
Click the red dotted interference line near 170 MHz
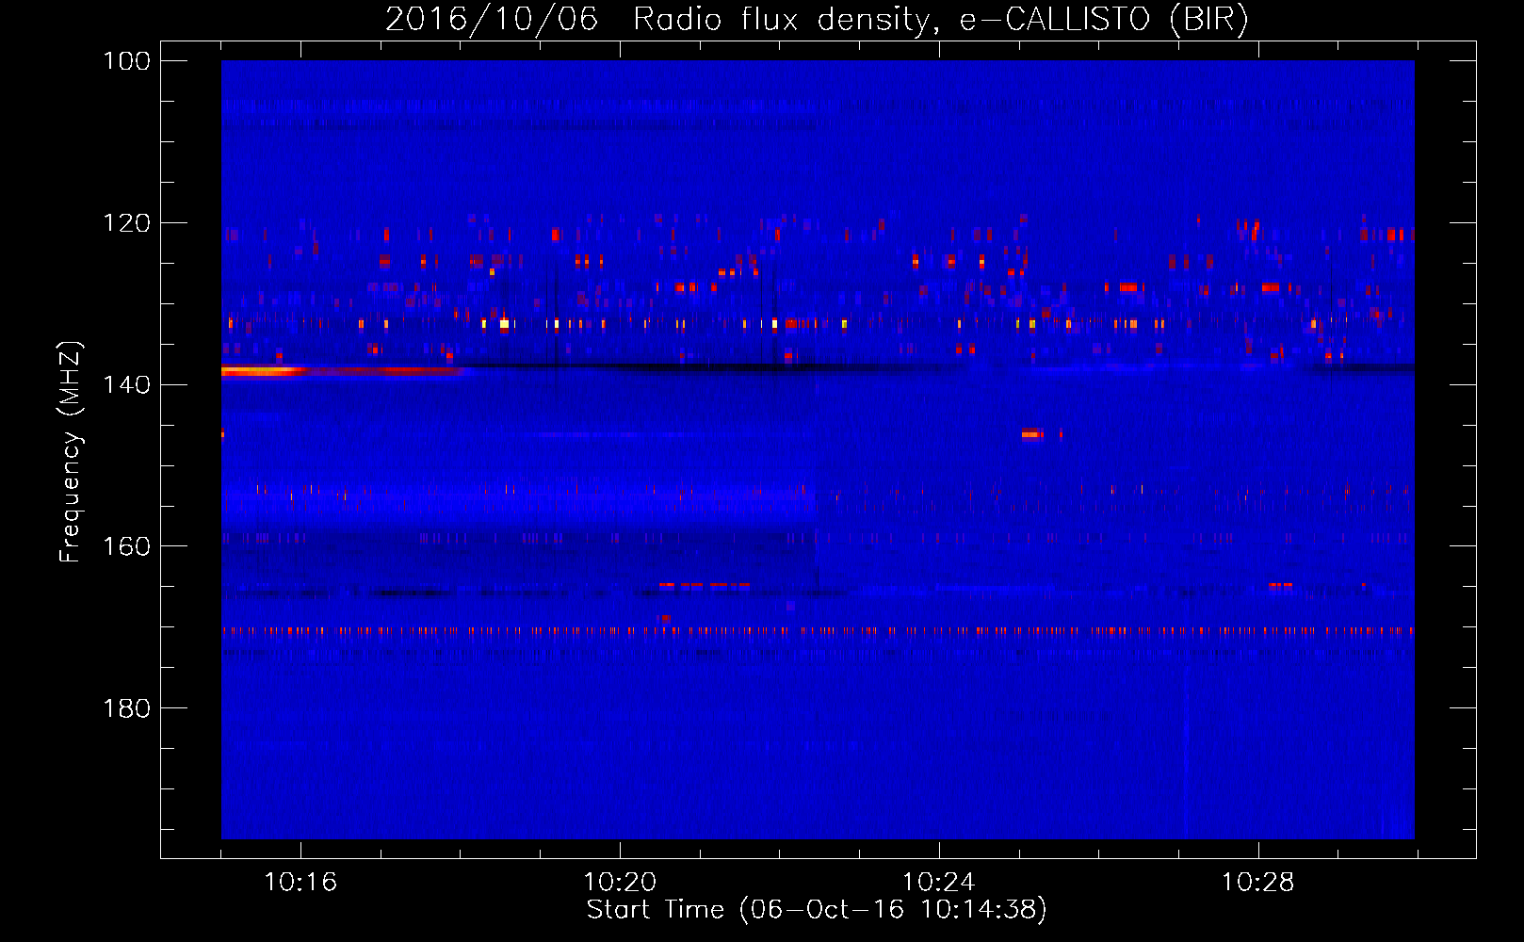click(x=818, y=631)
